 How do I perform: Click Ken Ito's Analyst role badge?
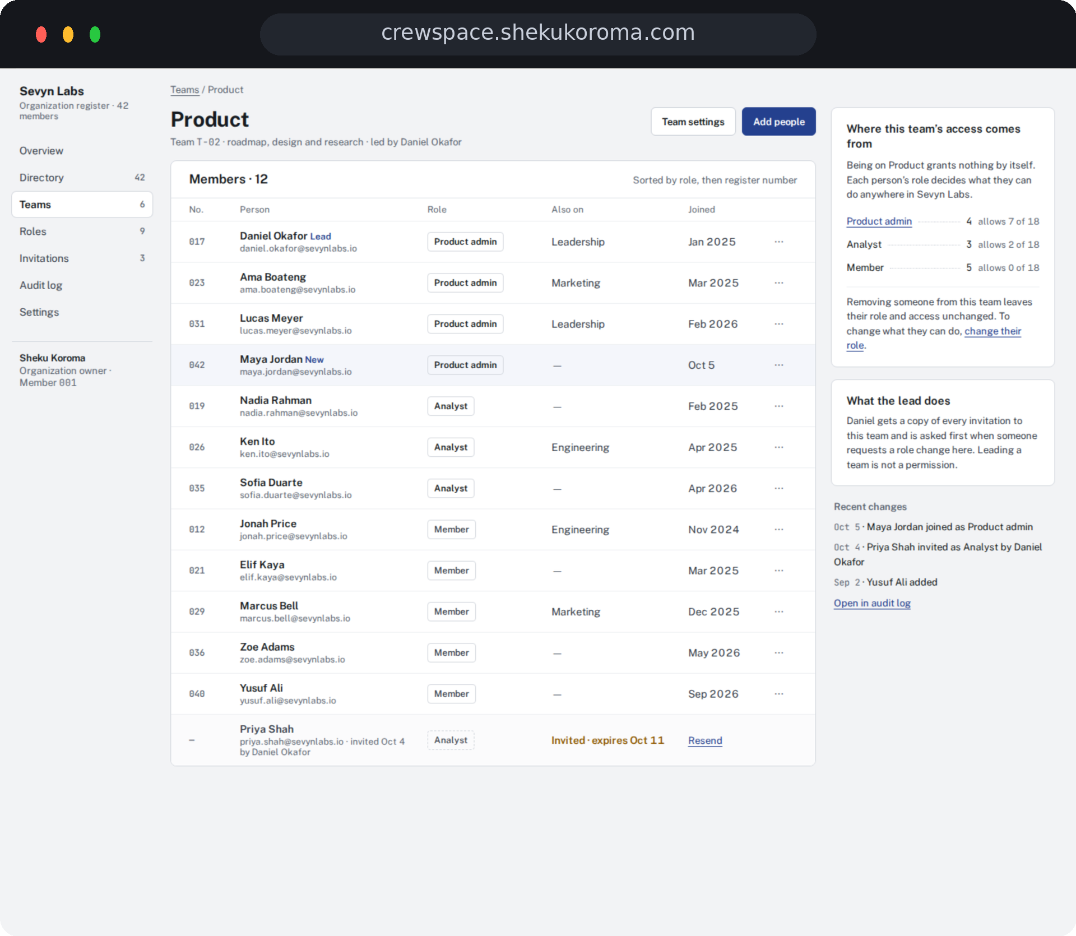point(451,447)
